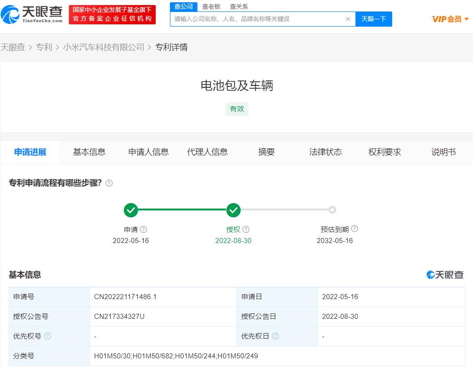Viewport: 473px width, 368px height.
Task: Open the help icon next to 优先权号
Action: click(x=47, y=336)
